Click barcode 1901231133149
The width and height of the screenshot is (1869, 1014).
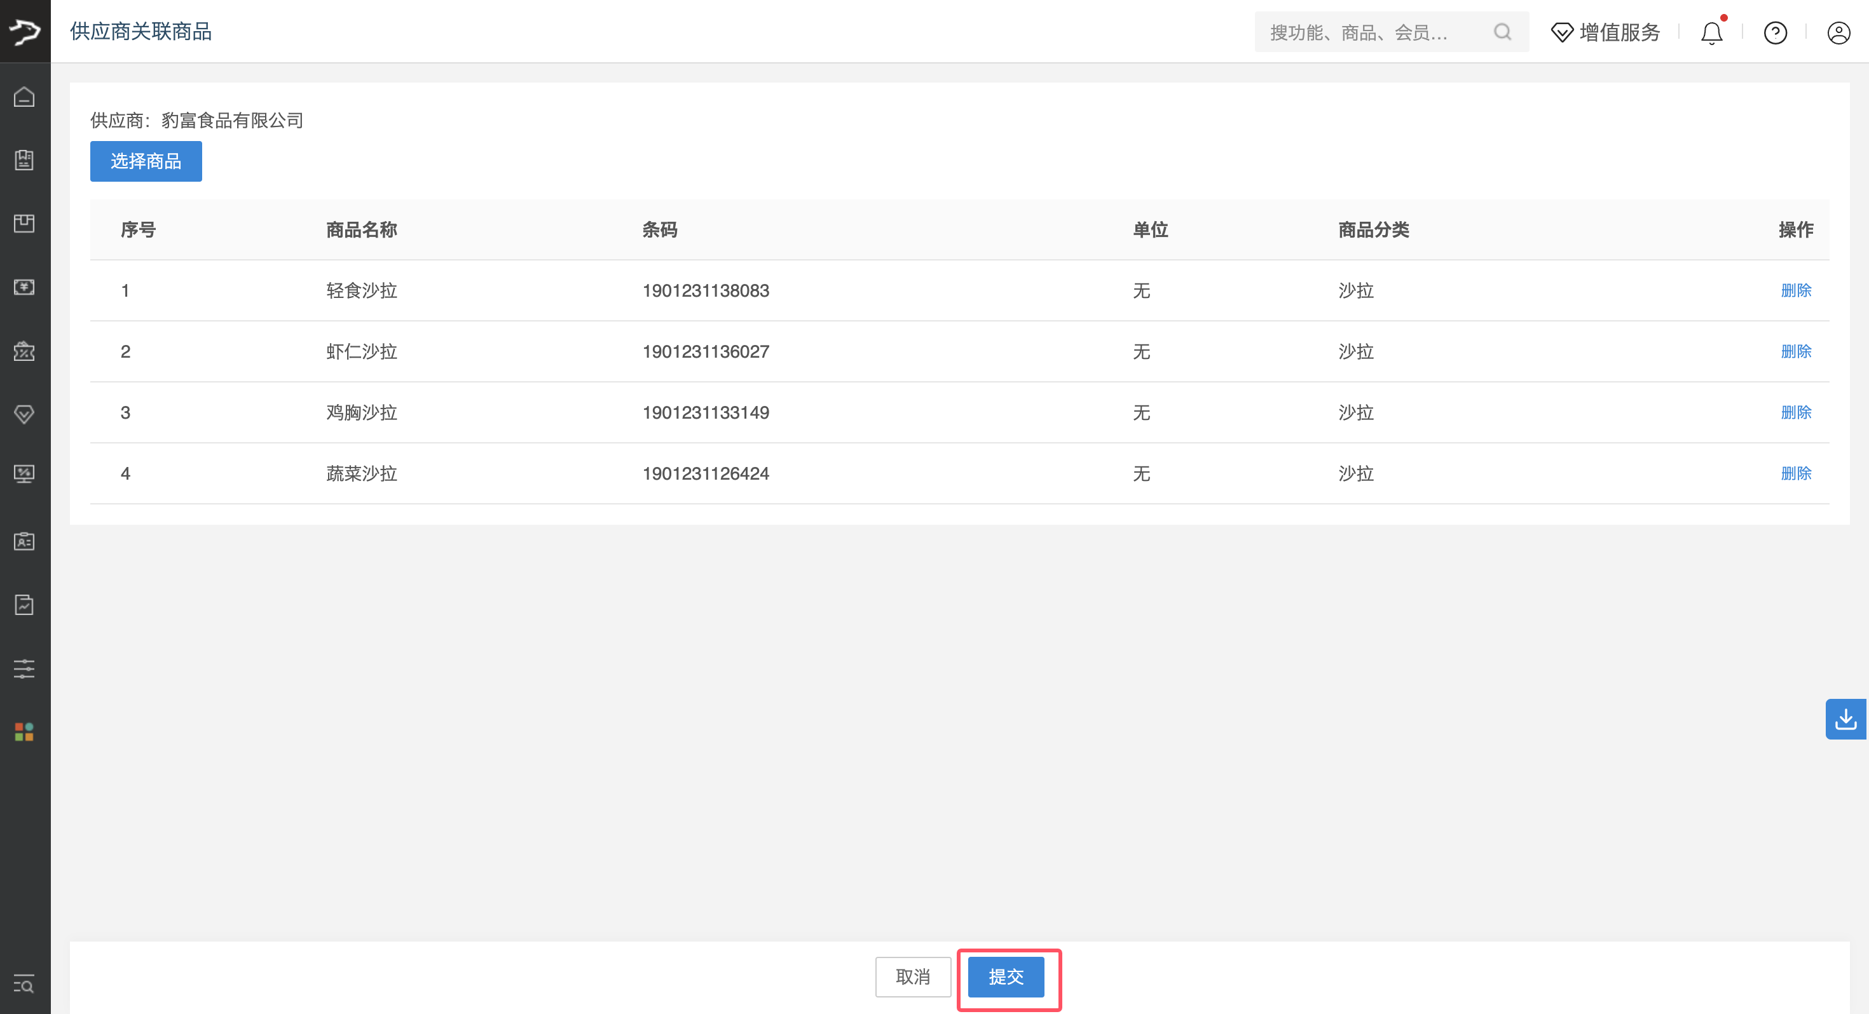(x=705, y=412)
